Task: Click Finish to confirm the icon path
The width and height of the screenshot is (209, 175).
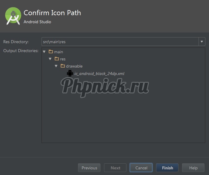Action: coord(167,168)
